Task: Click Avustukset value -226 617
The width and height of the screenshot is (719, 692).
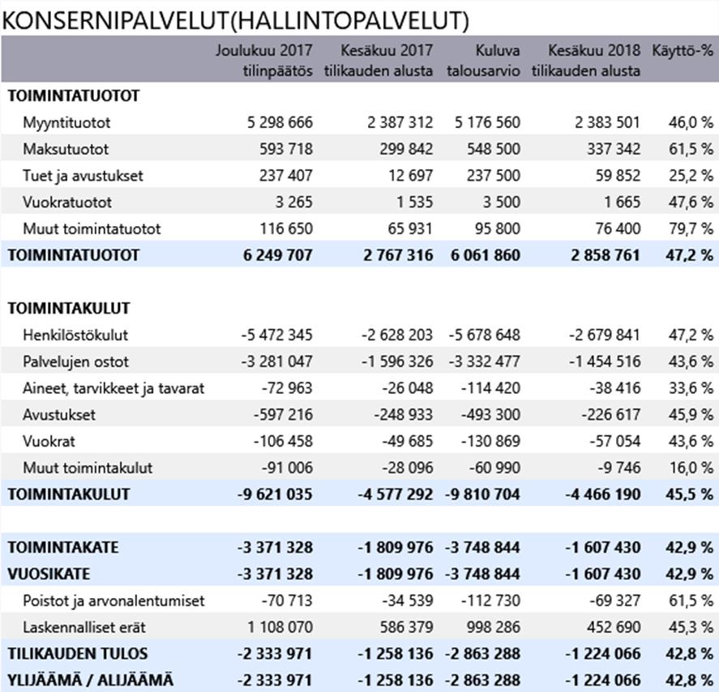Action: click(x=610, y=415)
